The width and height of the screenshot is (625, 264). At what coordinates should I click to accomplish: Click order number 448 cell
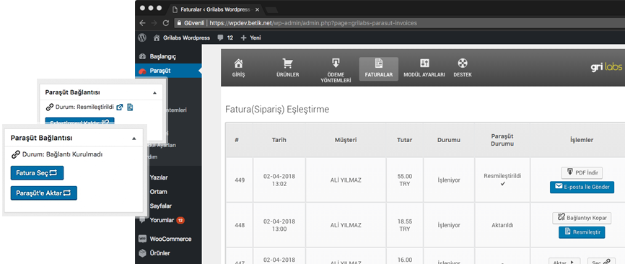click(239, 225)
